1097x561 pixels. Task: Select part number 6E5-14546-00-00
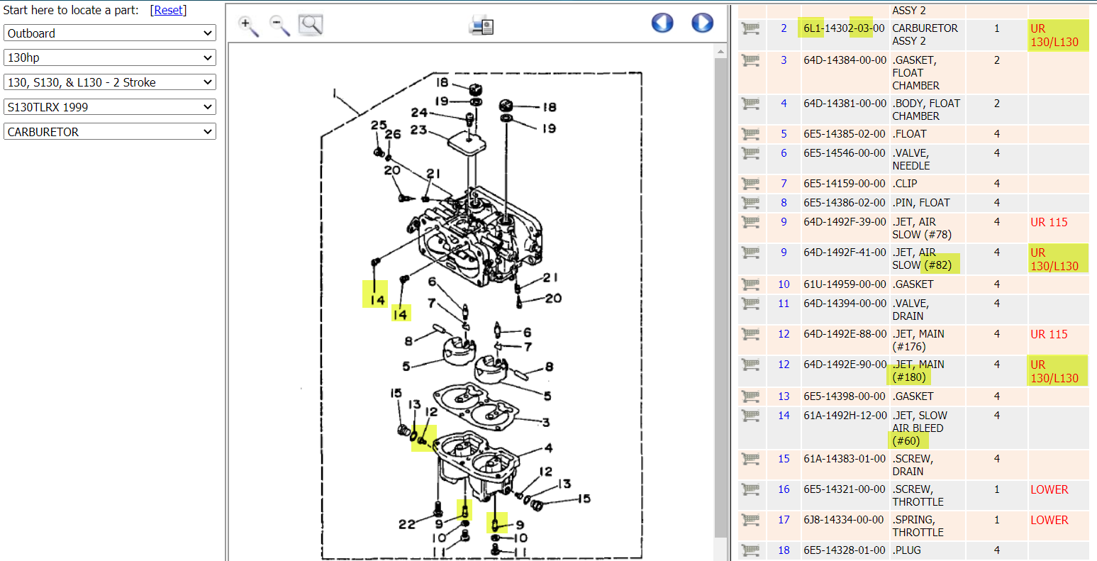pos(845,152)
